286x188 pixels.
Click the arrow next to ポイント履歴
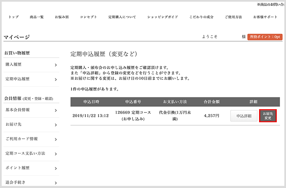56,168
